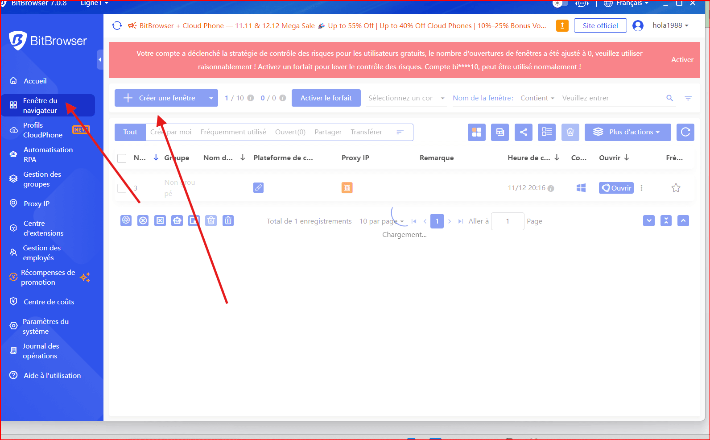Click the Site officiel button

[x=600, y=26]
